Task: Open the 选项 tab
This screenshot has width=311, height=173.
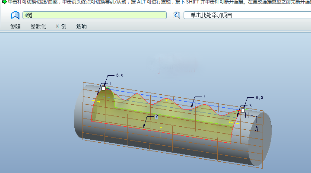Action: coord(82,26)
